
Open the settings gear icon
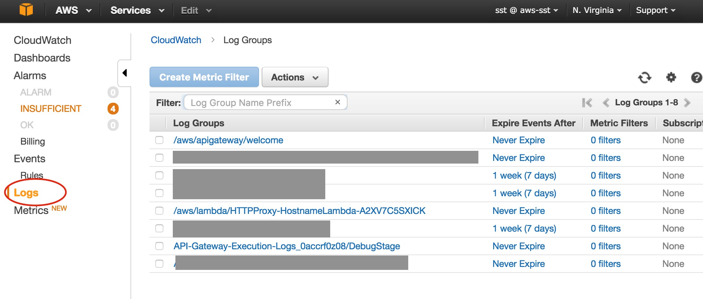(x=671, y=78)
